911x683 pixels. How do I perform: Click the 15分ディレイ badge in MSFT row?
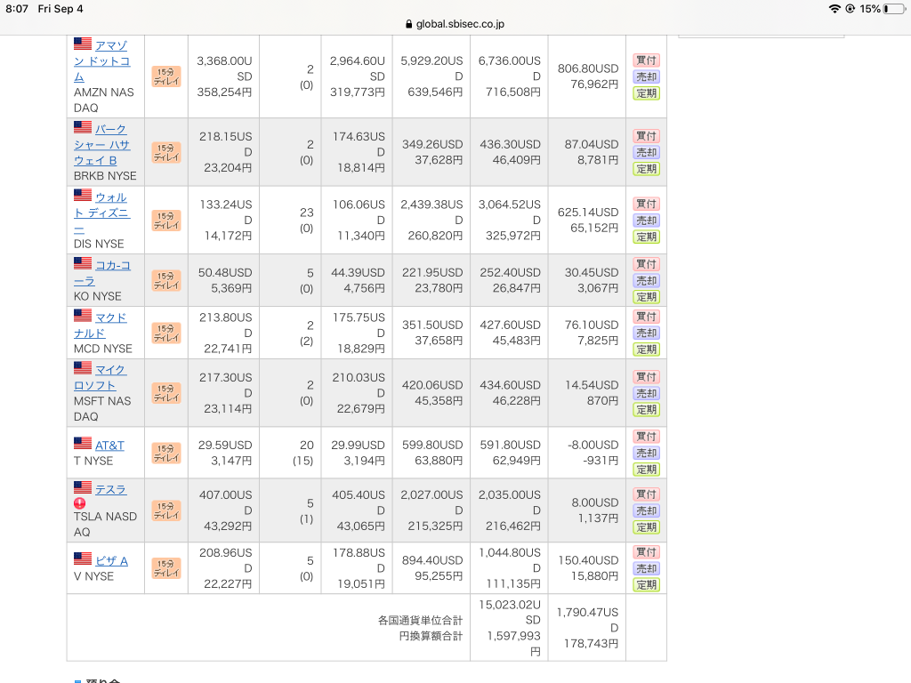coord(166,393)
